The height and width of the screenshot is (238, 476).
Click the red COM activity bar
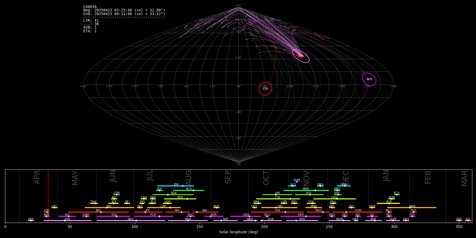coord(365,212)
